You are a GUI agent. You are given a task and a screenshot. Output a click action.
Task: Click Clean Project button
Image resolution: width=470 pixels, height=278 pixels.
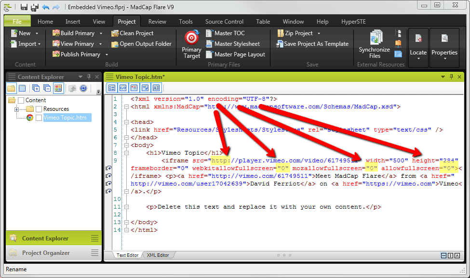132,33
